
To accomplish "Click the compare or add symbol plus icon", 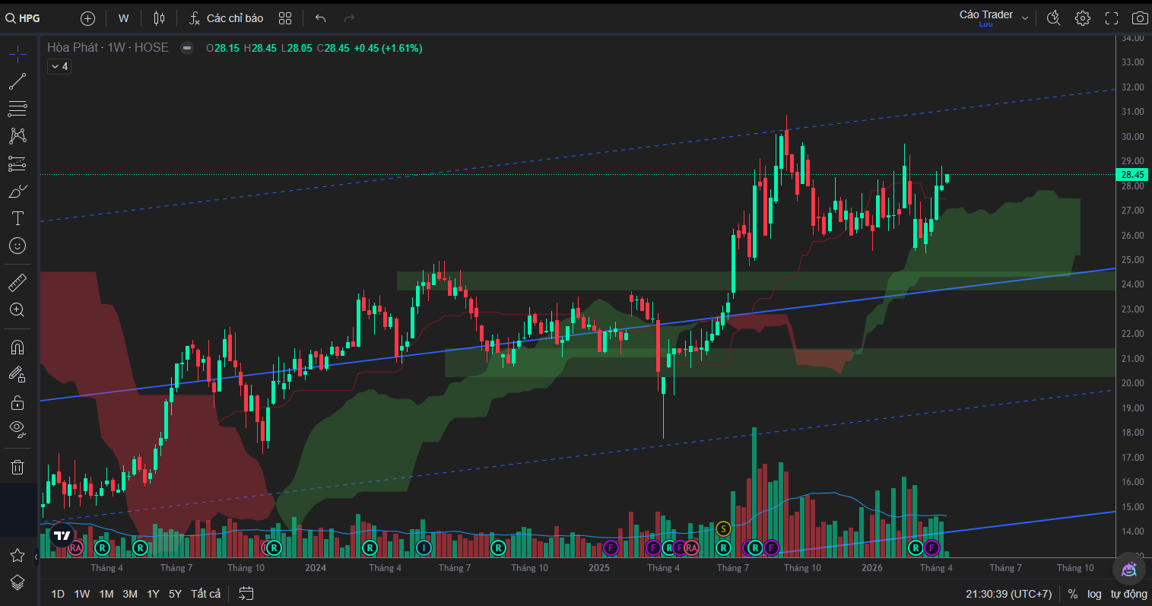I will [x=87, y=18].
